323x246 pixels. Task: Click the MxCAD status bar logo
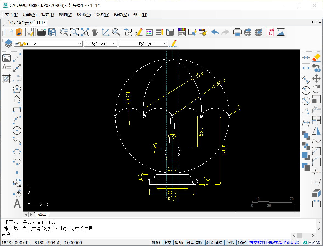click(x=312, y=242)
